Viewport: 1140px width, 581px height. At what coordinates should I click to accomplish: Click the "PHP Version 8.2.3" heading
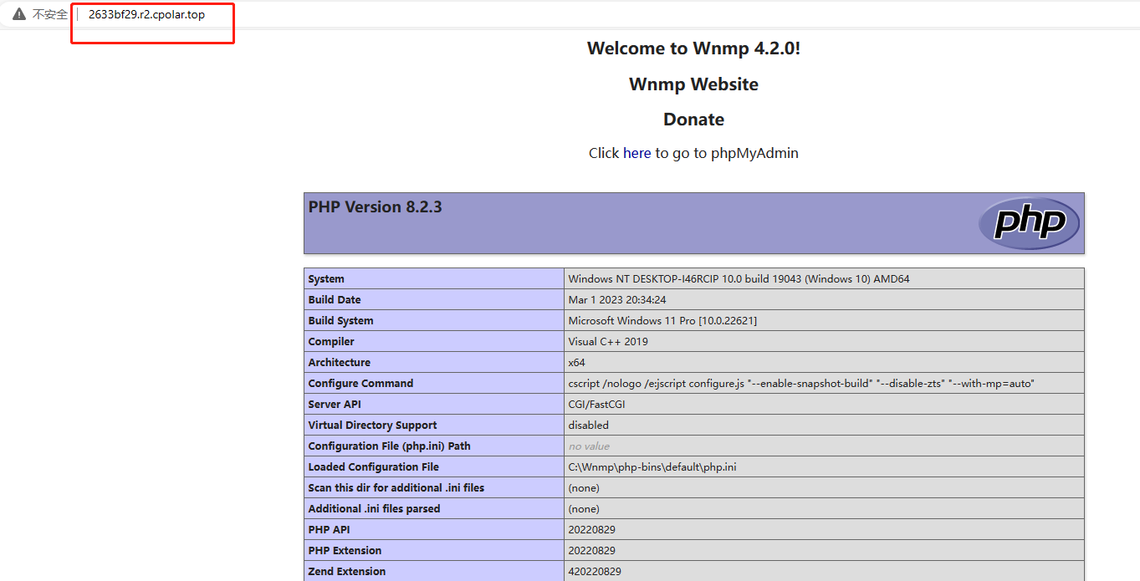coord(375,206)
